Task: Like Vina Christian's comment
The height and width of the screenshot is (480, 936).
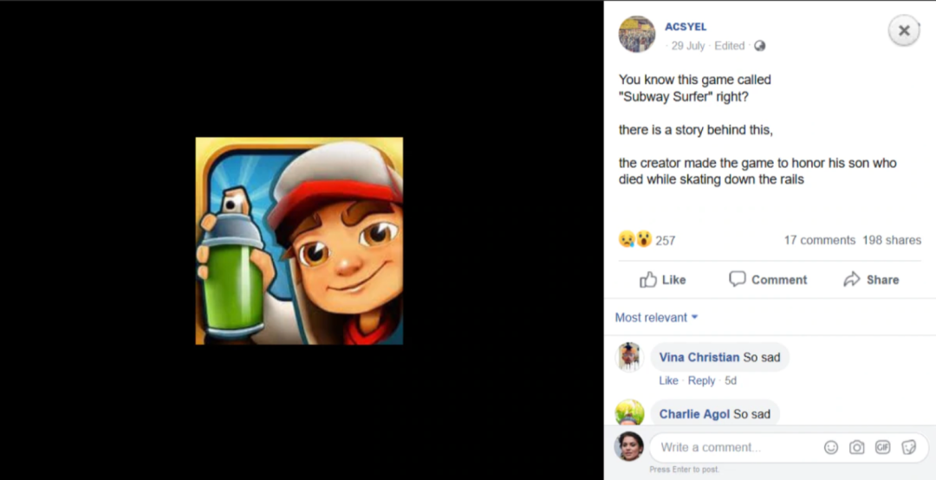Action: click(x=668, y=380)
